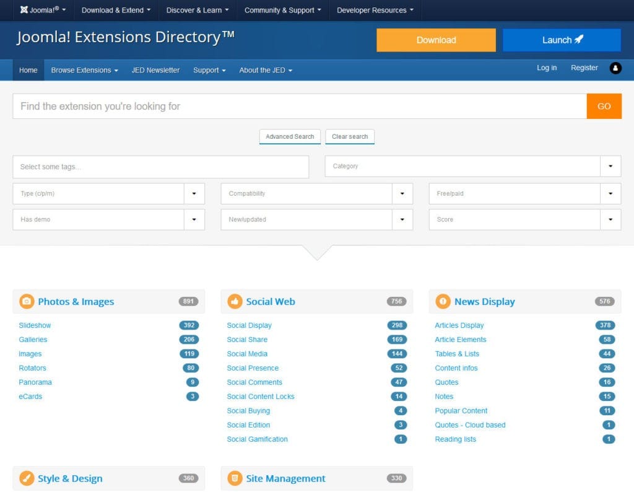Click the Select some tags field

tap(161, 167)
